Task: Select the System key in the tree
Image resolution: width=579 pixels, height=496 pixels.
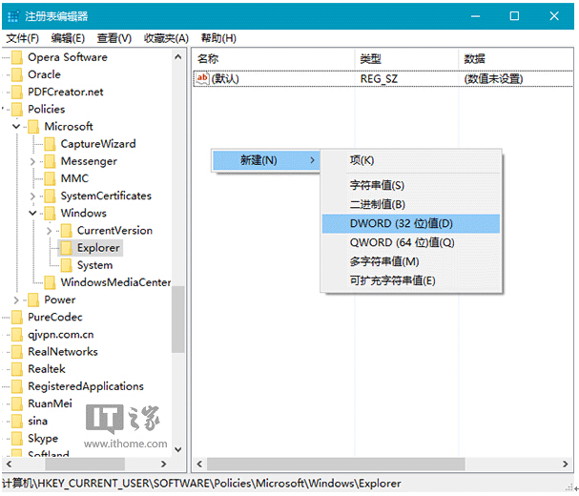Action: point(94,265)
